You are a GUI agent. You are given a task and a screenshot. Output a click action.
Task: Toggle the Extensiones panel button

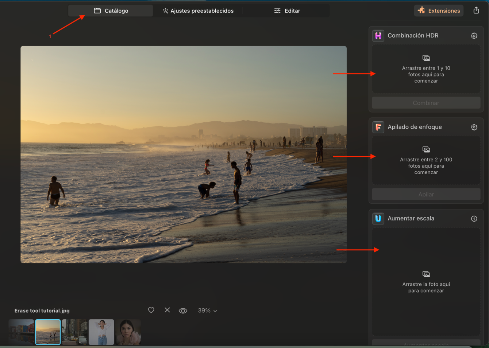pyautogui.click(x=439, y=11)
